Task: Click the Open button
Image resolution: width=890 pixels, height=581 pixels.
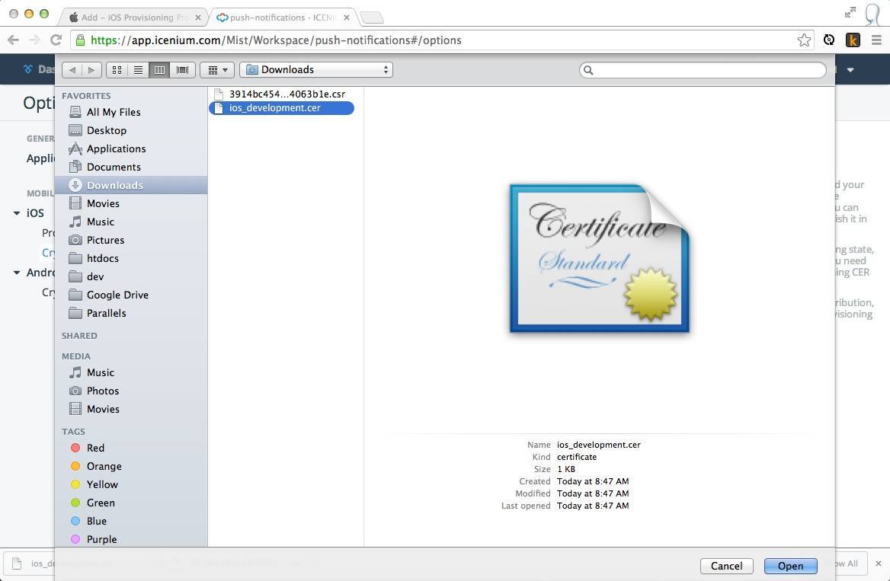Action: tap(790, 566)
